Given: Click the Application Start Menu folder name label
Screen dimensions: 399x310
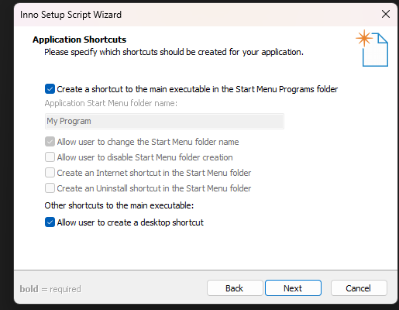Looking at the screenshot, I should pyautogui.click(x=111, y=103).
